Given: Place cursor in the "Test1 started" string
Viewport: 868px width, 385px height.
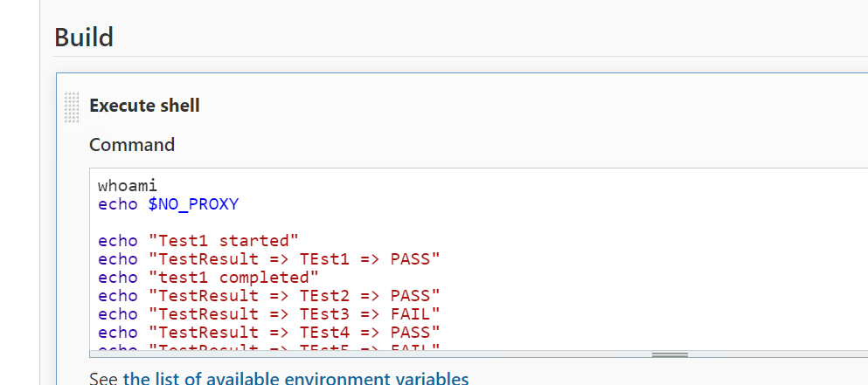Looking at the screenshot, I should coord(224,241).
